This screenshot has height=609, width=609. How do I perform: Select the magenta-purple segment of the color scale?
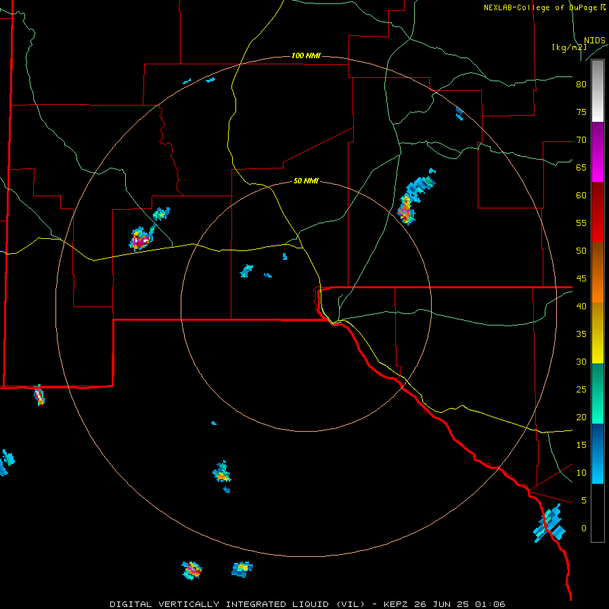point(597,152)
